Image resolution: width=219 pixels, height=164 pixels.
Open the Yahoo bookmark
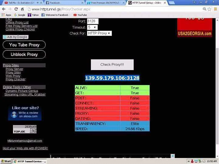[33, 15]
